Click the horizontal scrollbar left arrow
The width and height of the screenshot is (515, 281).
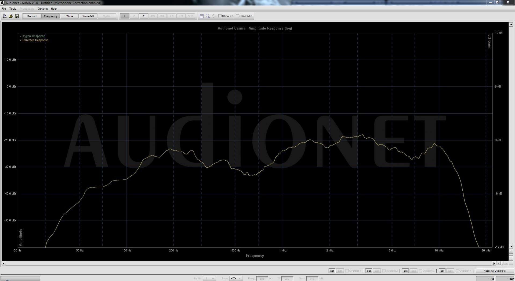point(3,263)
